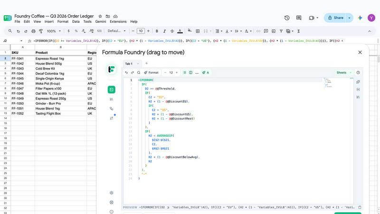The image size is (380, 214).
Task: Toggle italic formatting
Action: pyautogui.click(x=164, y=31)
